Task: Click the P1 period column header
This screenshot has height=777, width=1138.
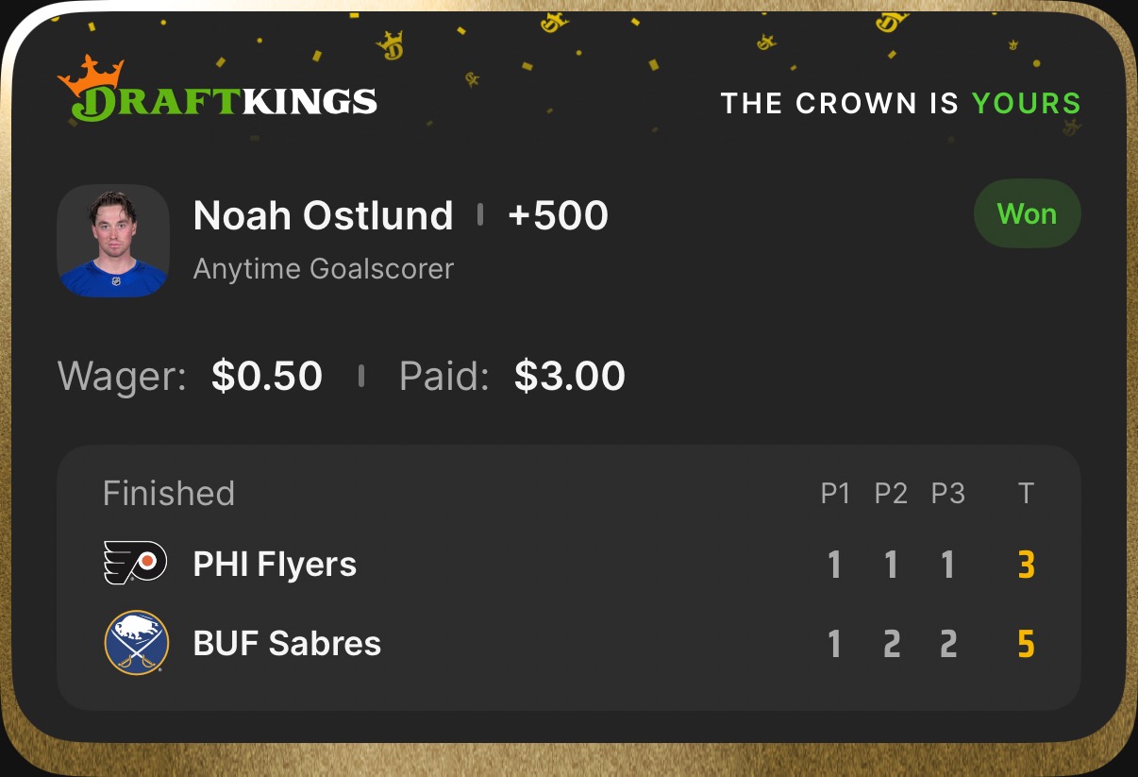Action: (x=835, y=494)
